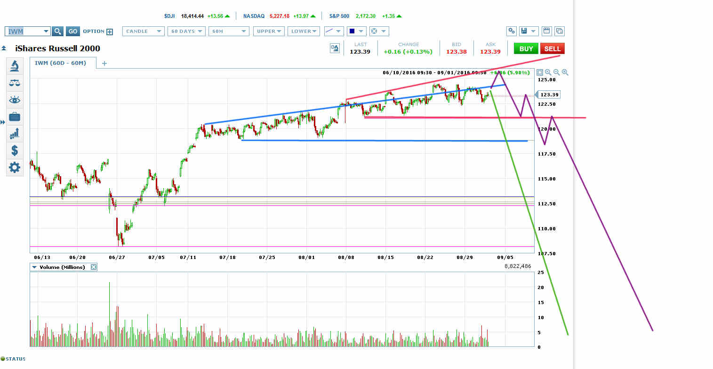Open the CANDLE chart type dropdown
713x369 pixels.
point(143,31)
